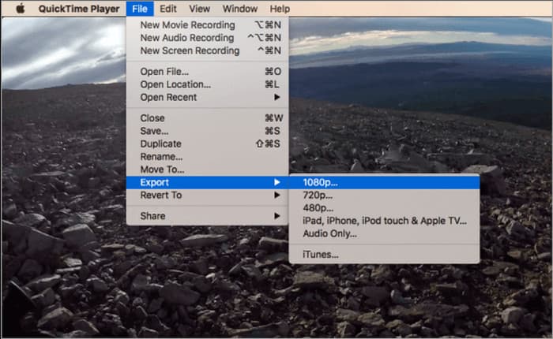Export the movie as 720p...
The width and height of the screenshot is (553, 339).
(x=384, y=195)
